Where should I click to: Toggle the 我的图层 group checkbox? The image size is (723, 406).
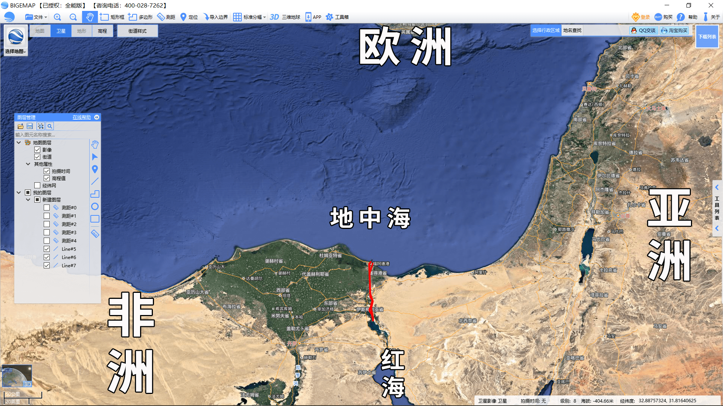pos(28,192)
